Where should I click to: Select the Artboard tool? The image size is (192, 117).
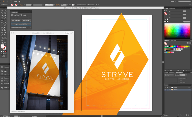(x=2, y=40)
